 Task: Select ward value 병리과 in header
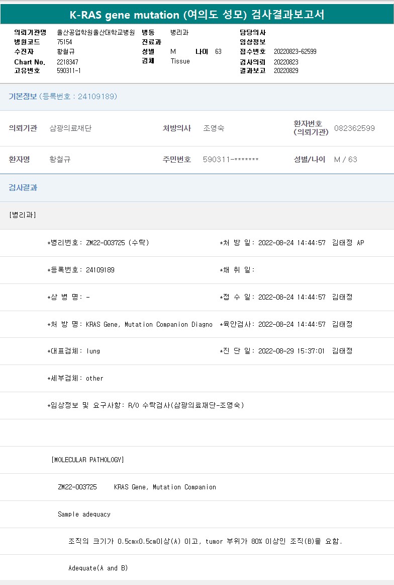[179, 32]
